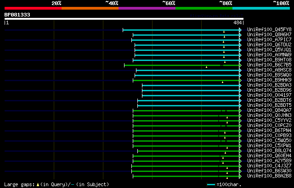Viewport: 294px width, 188px height.
Task: Select the UniRef100_Q84QA7 label
Action: (x=270, y=111)
